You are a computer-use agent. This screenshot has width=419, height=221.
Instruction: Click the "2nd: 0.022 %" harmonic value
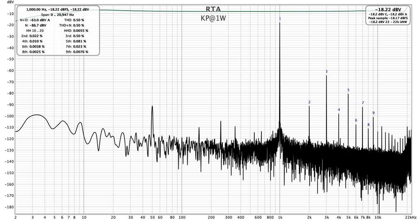click(x=32, y=36)
